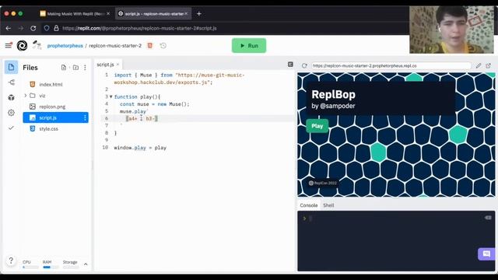Click the Storage usage bar
The height and width of the screenshot is (280, 498).
[x=71, y=268]
